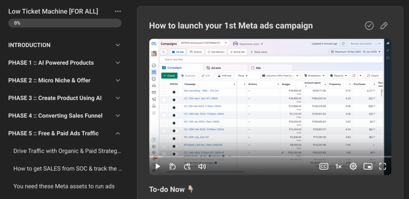Open the gauge overview icon in the Ads Manager sidebar

pos(154,66)
